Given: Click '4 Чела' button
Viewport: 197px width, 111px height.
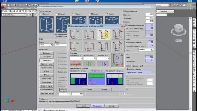Looking at the screenshot, I should point(46,71).
